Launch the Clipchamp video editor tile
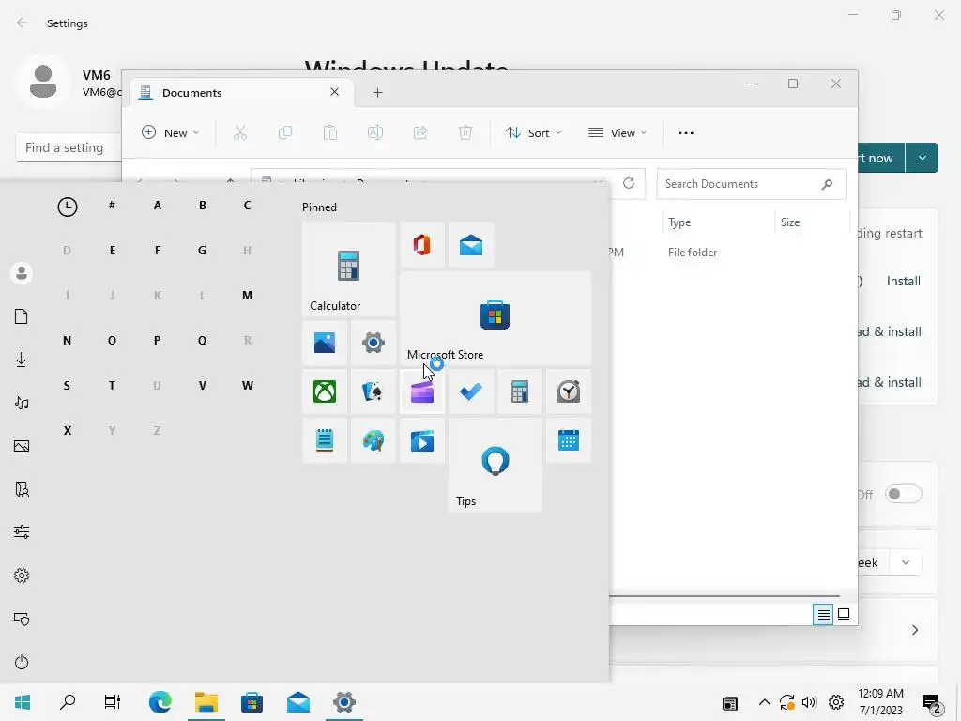Image resolution: width=961 pixels, height=721 pixels. point(421,391)
